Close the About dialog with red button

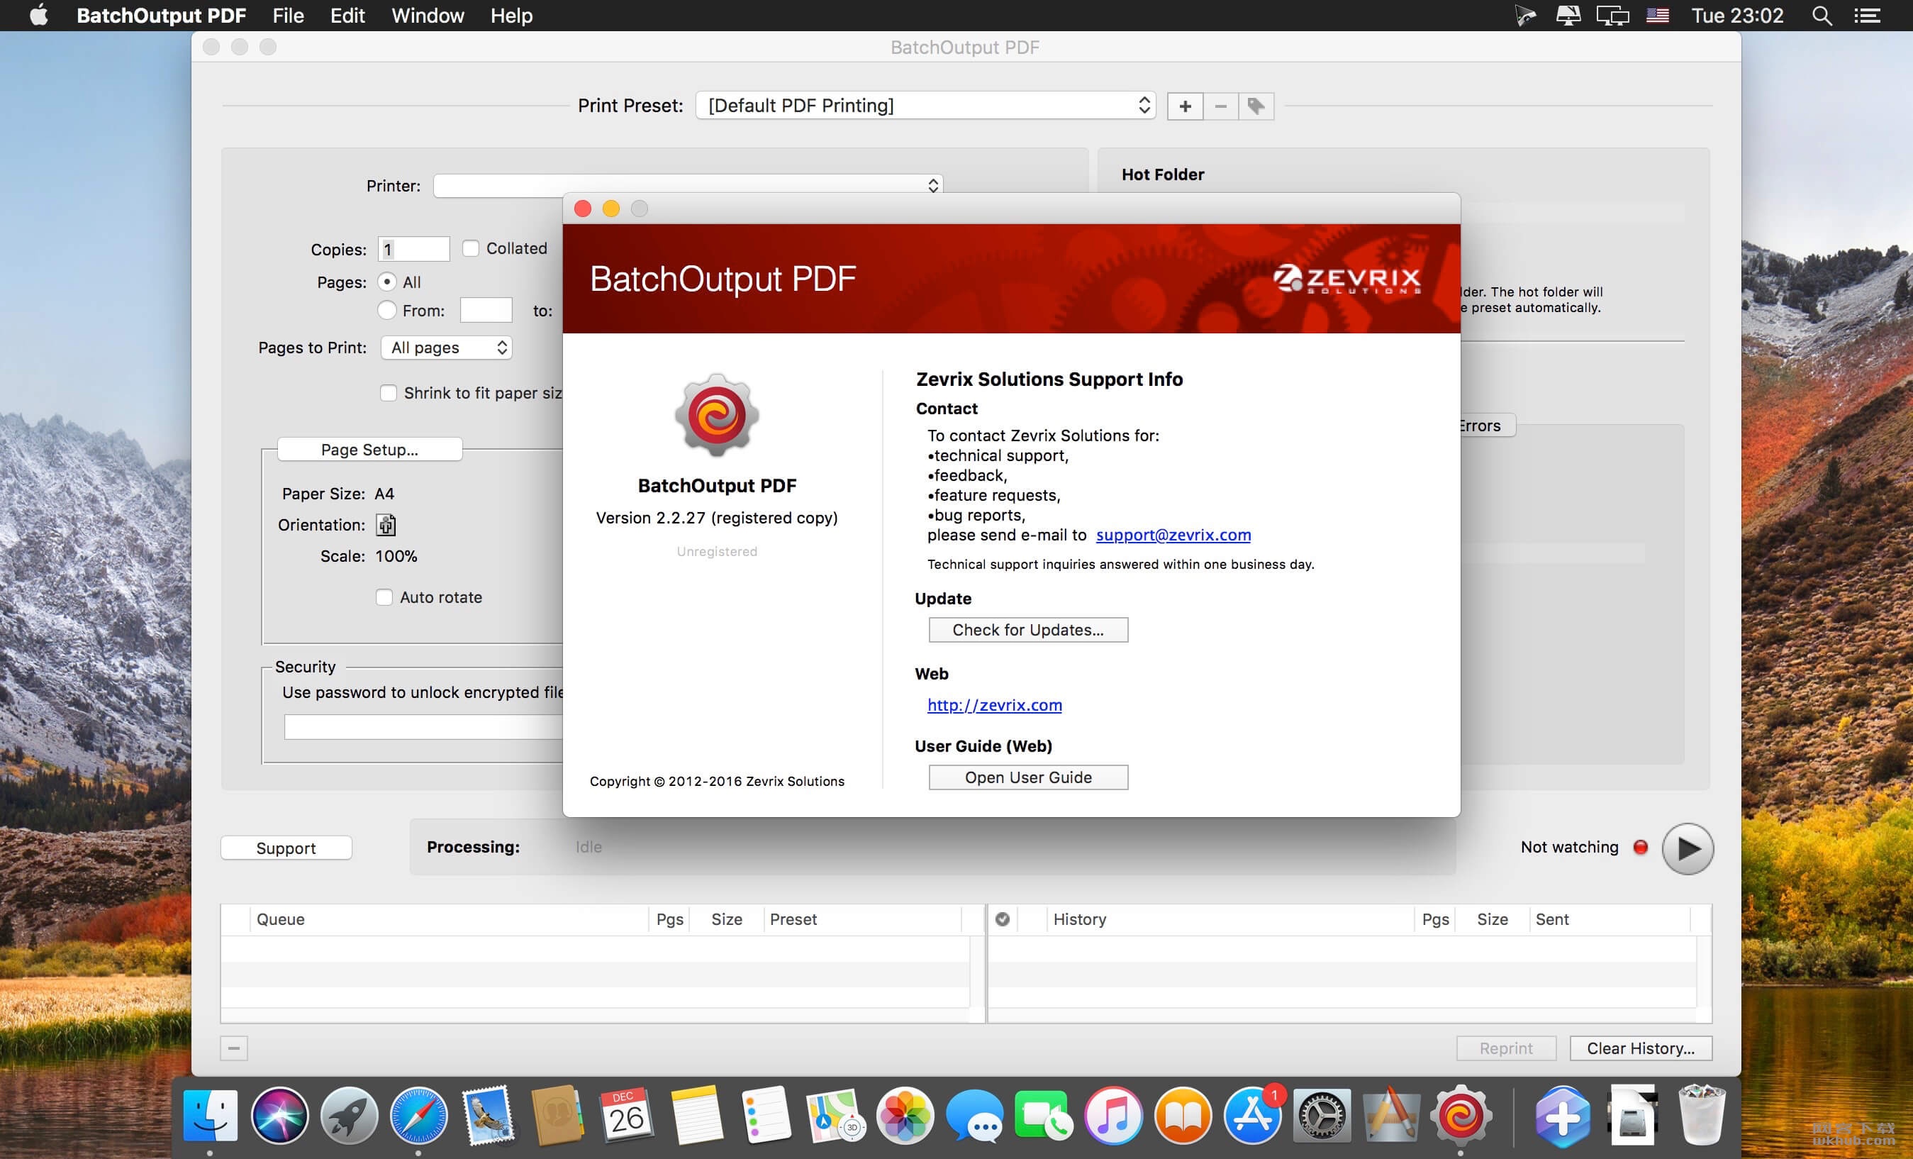(x=582, y=209)
